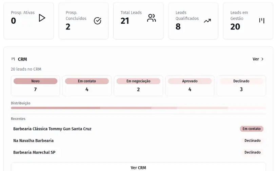Open lead Barbearia Clássica Tommy Gun Santa Cruz
The image size is (278, 171).
[52, 129]
